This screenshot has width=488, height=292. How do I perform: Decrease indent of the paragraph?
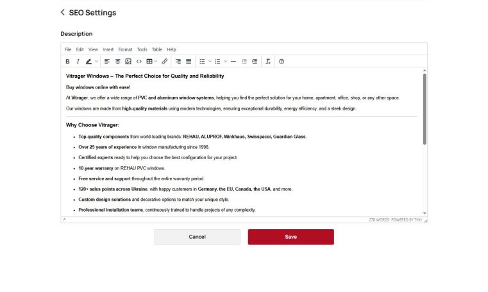244,62
